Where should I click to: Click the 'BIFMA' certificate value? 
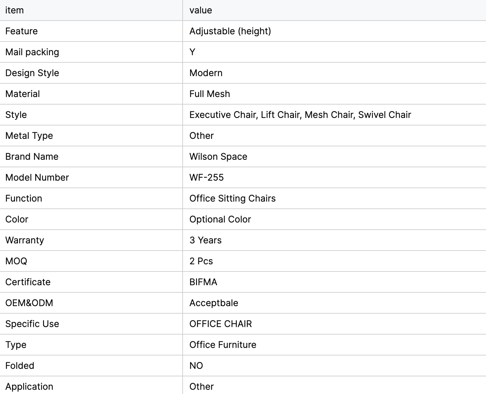[x=203, y=282]
